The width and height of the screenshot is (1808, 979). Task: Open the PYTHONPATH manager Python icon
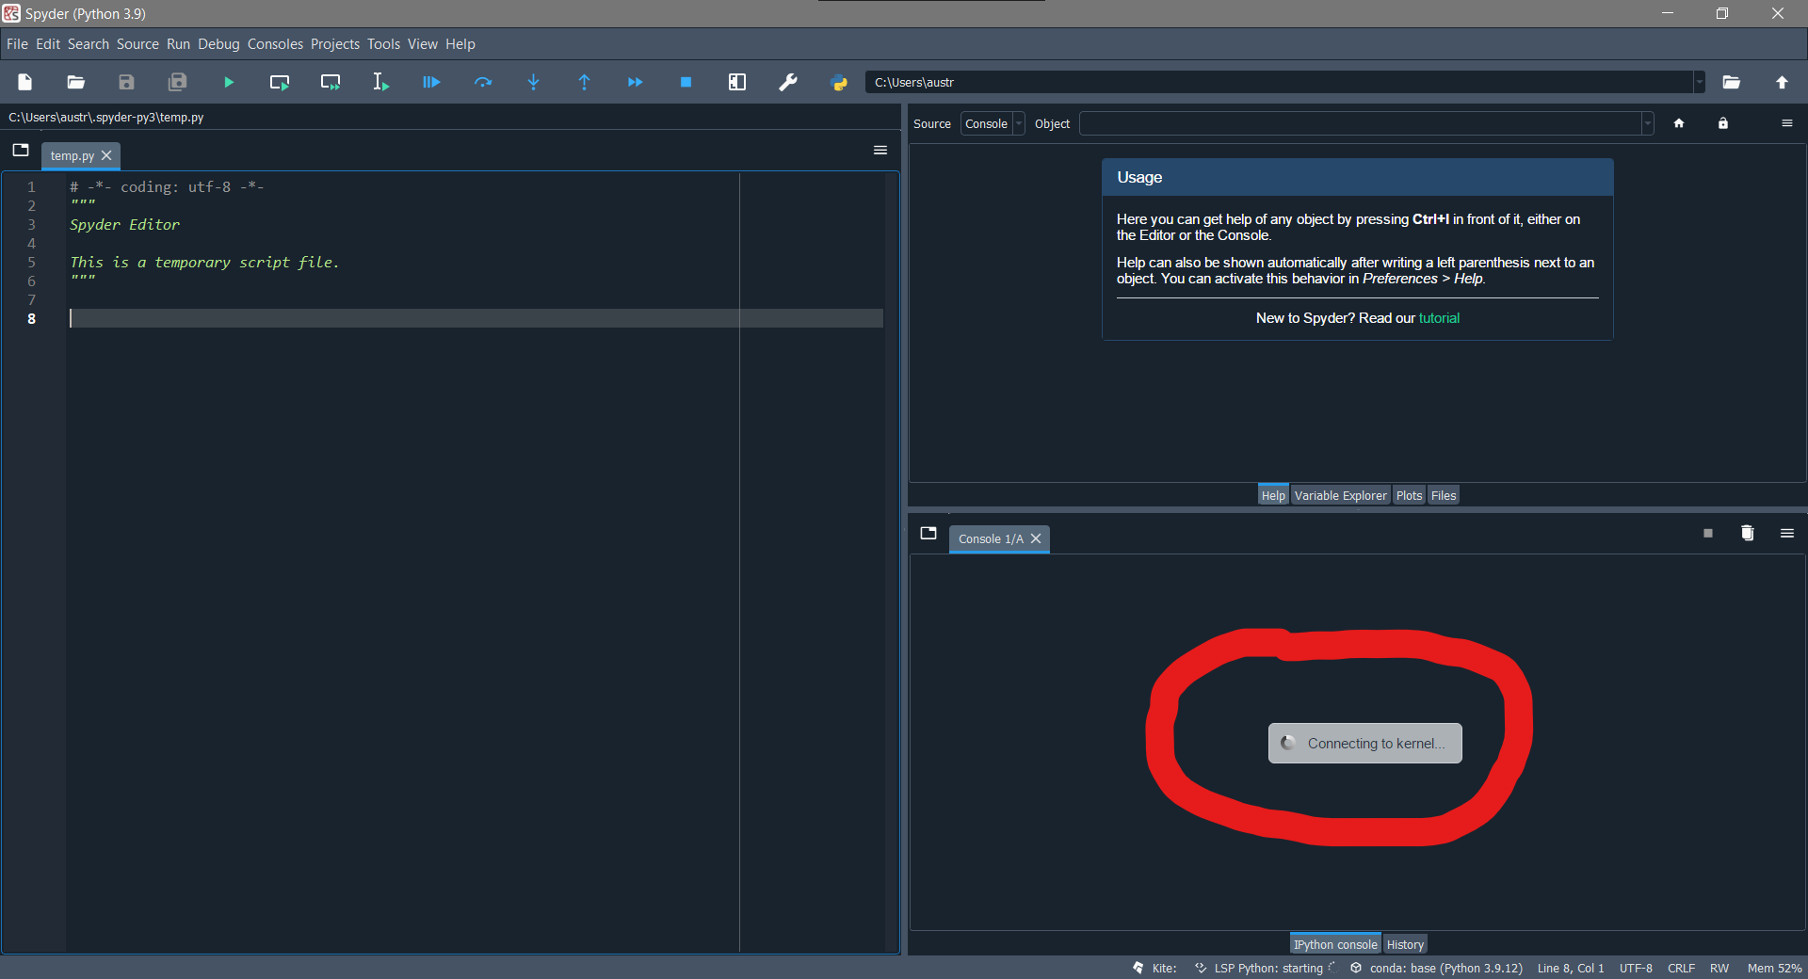[839, 83]
